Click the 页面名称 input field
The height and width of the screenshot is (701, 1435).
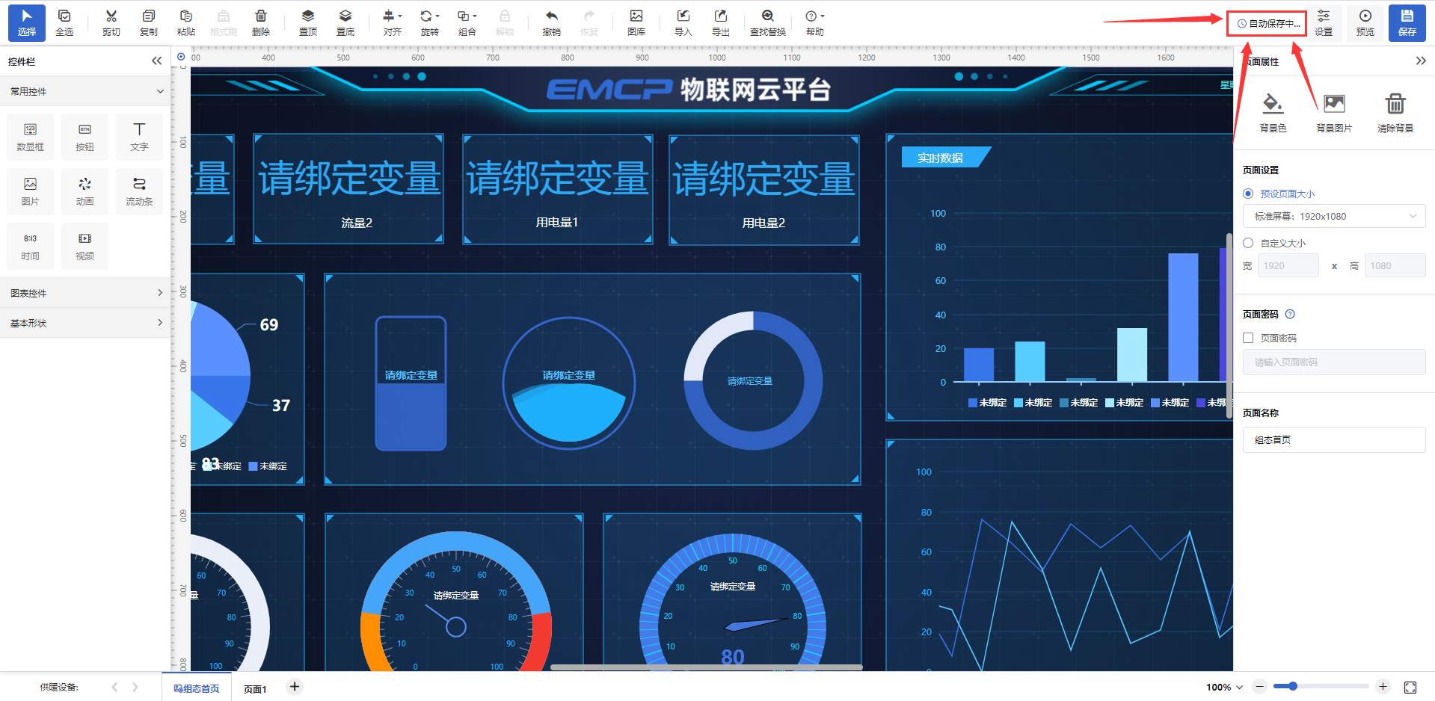(x=1334, y=440)
